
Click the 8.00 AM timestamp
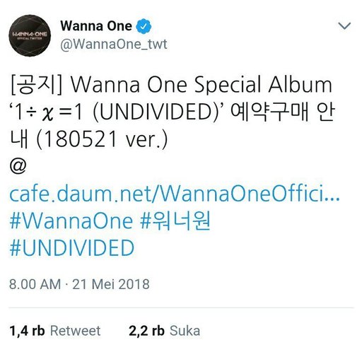[35, 284]
